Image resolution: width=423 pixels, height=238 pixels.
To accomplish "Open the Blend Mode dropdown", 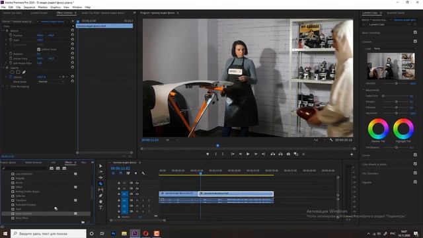I will (52, 81).
